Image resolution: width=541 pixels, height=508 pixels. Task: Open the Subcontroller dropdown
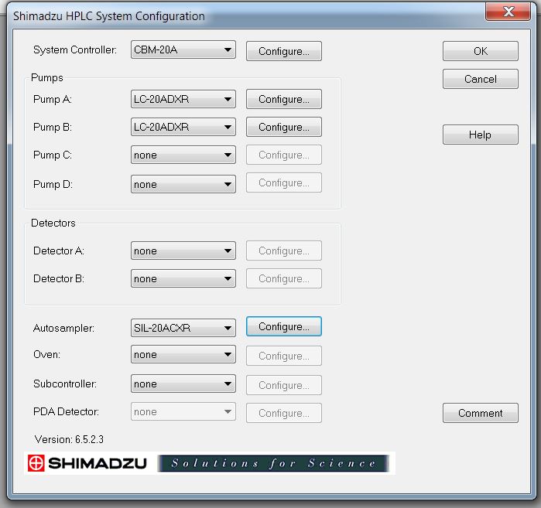[x=183, y=384]
